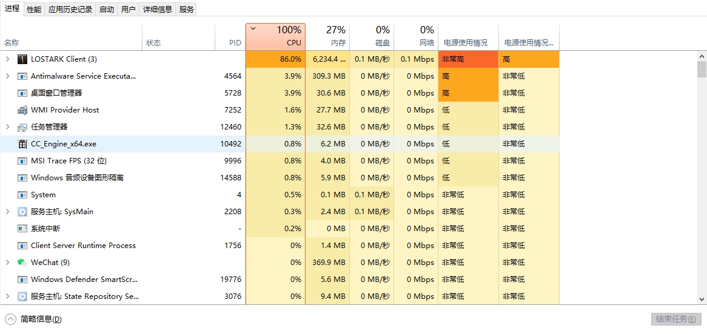Image resolution: width=707 pixels, height=334 pixels.
Task: Click the 任务管理器 process icon
Action: [x=22, y=127]
